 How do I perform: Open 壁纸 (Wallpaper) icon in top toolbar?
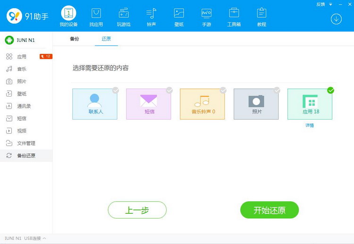[x=178, y=16]
